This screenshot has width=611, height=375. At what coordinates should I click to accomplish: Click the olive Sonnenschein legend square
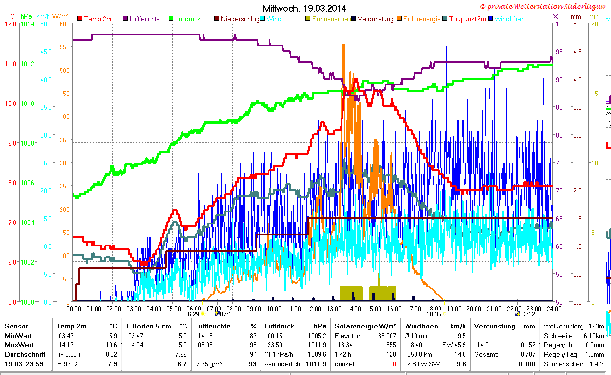308,19
